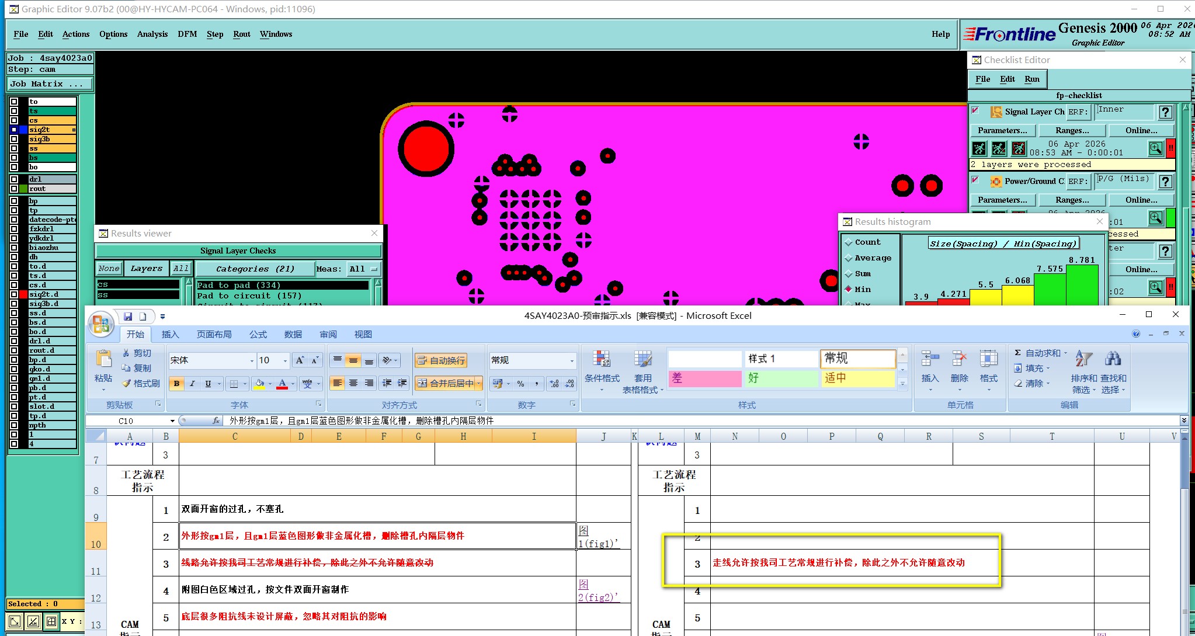This screenshot has width=1195, height=636.
Task: Open the Signal Layer results magnifier icon
Action: 1155,149
